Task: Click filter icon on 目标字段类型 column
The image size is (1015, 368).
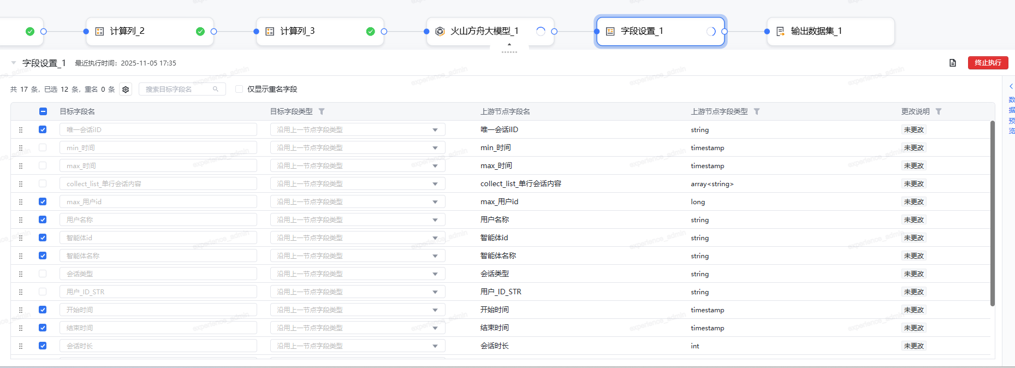Action: (322, 111)
